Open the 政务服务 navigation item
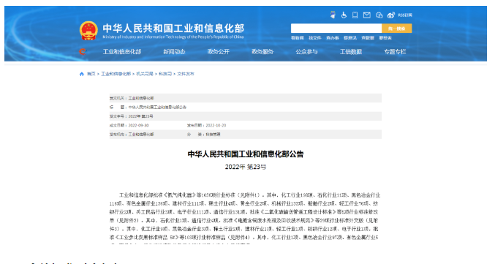Image resolution: width=495 pixels, height=264 pixels. tap(262, 51)
